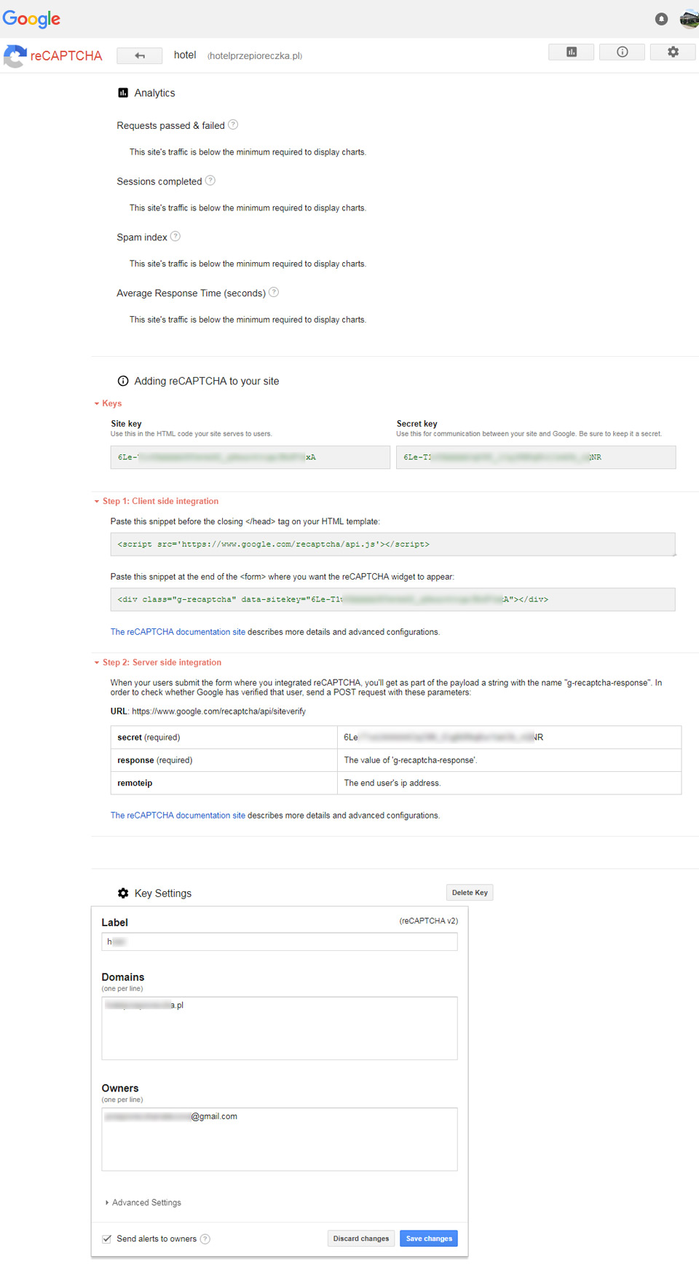Open reCAPTCHA documentation link under Step 1
Image resolution: width=699 pixels, height=1267 pixels.
178,632
